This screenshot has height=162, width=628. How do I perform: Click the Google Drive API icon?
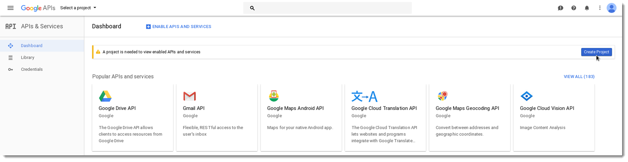coord(105,96)
